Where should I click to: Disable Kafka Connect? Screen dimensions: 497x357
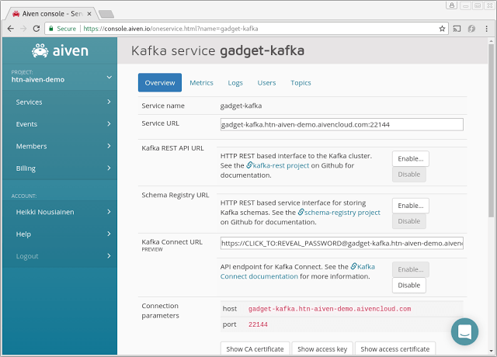click(x=409, y=285)
